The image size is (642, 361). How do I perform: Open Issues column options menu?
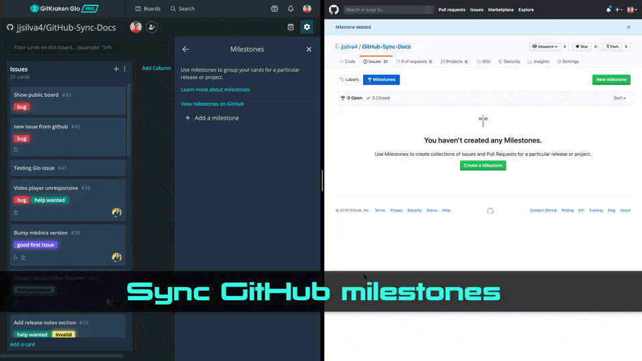tap(125, 69)
